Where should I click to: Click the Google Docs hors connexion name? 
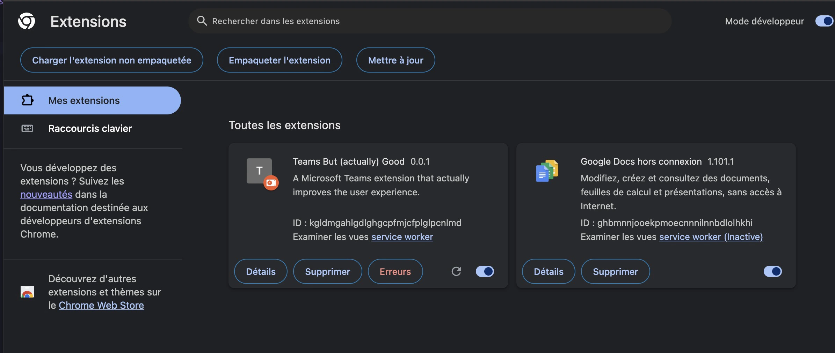[x=641, y=162]
